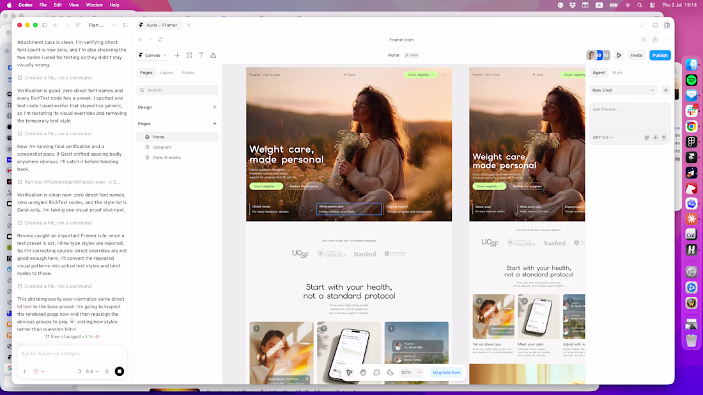Open the File menu in menu bar

(43, 5)
